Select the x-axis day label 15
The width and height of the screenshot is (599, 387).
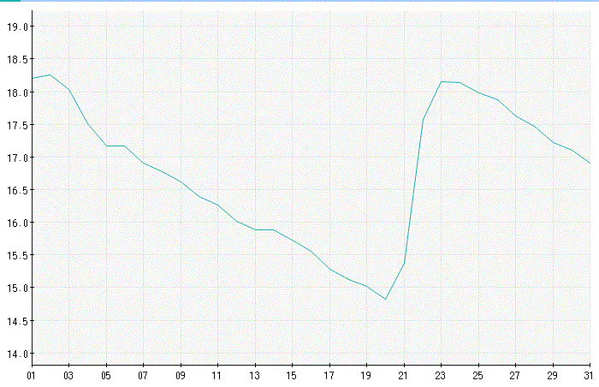coord(292,376)
